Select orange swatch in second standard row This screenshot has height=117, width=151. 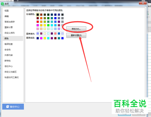point(41,18)
